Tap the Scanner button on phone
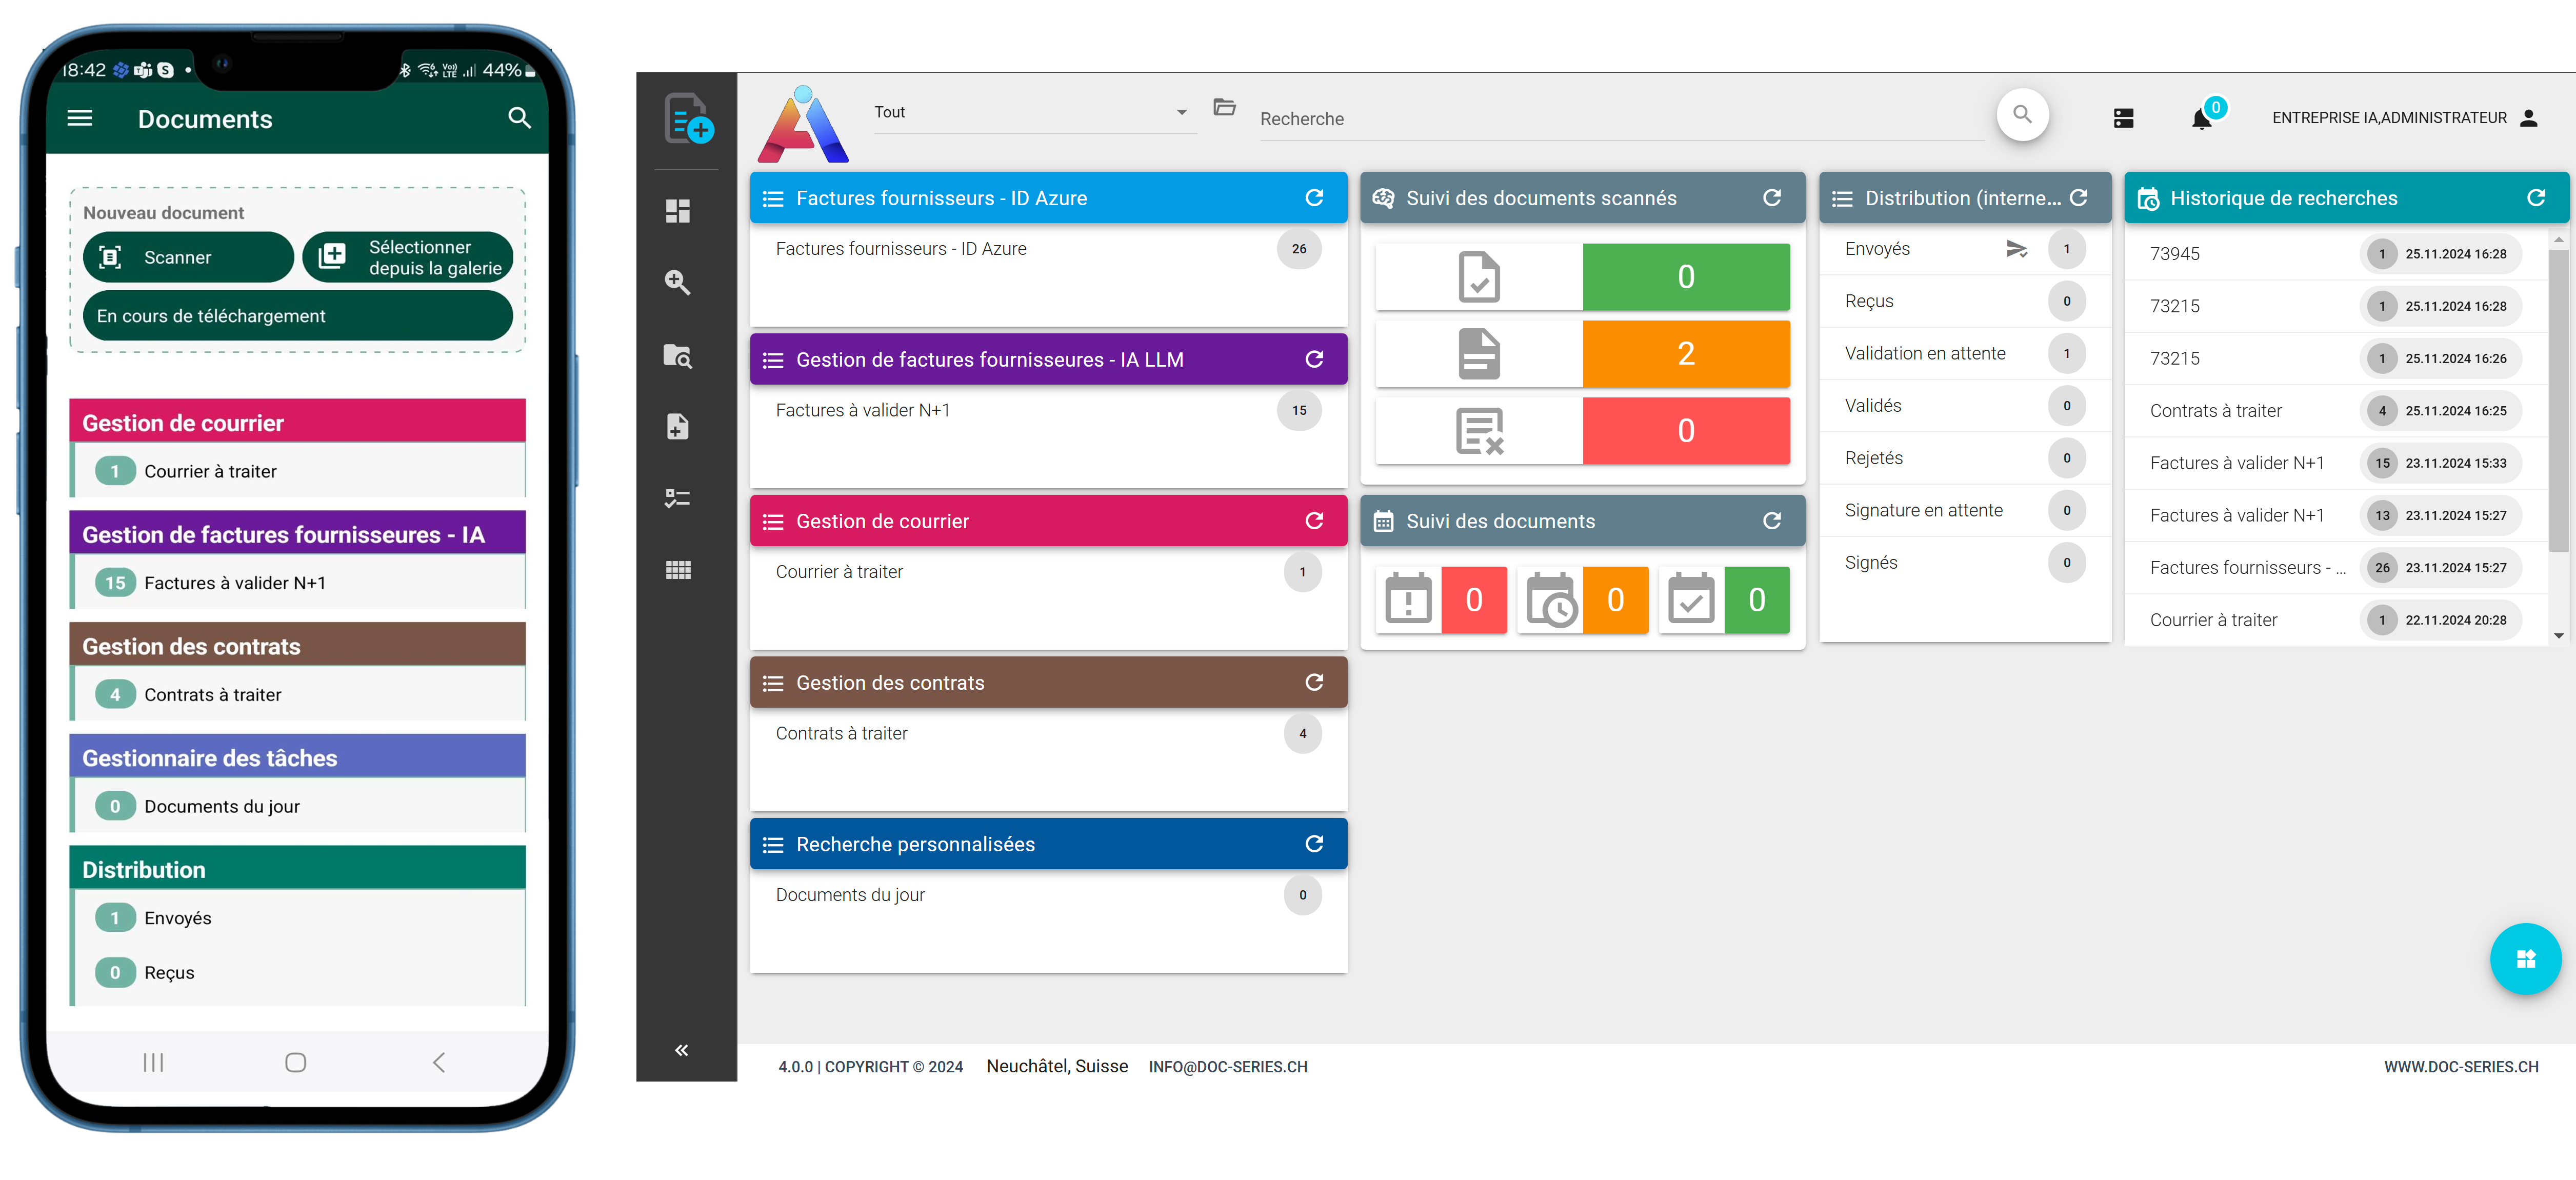2576x1180 pixels. pyautogui.click(x=188, y=257)
